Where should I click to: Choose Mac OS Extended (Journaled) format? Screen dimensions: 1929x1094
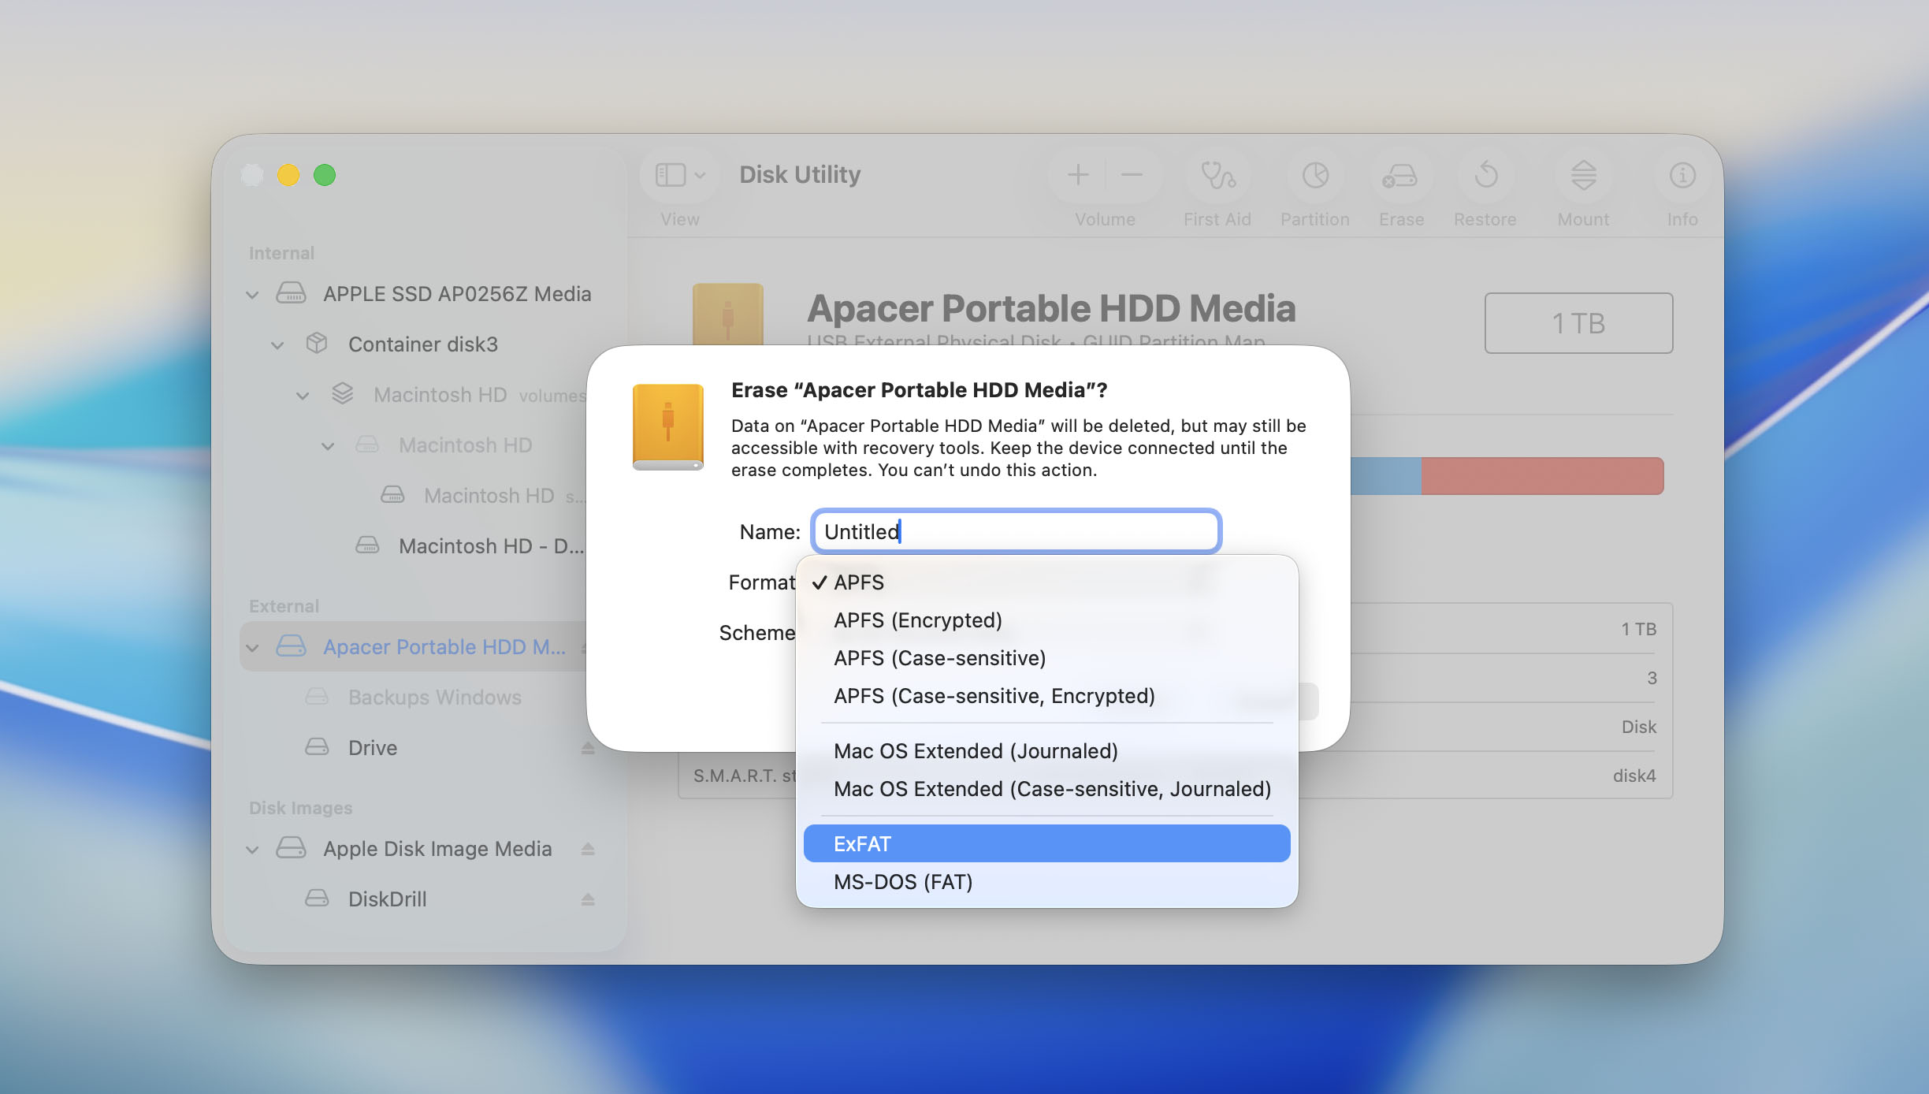(x=1046, y=750)
